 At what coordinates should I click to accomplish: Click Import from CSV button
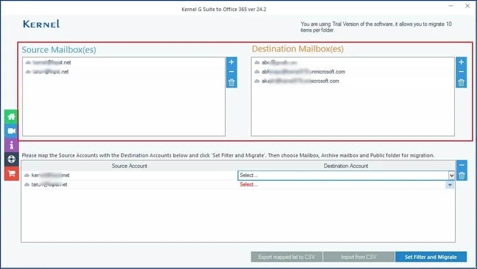pyautogui.click(x=359, y=257)
